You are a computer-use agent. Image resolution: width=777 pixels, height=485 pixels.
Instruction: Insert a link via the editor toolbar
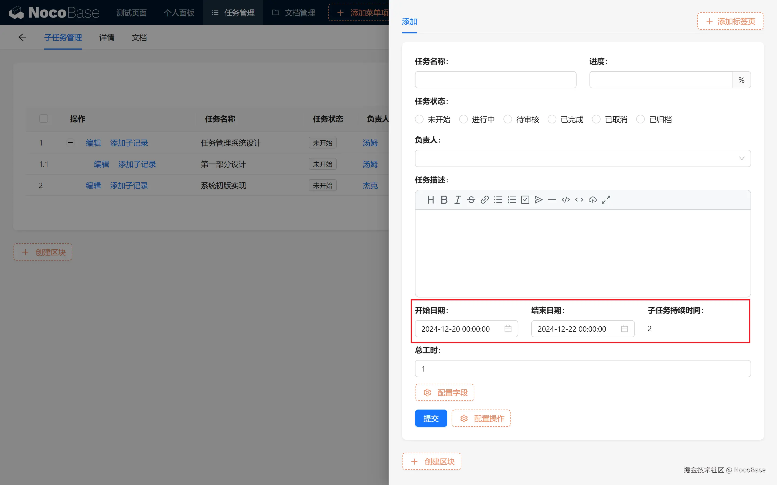pos(485,200)
